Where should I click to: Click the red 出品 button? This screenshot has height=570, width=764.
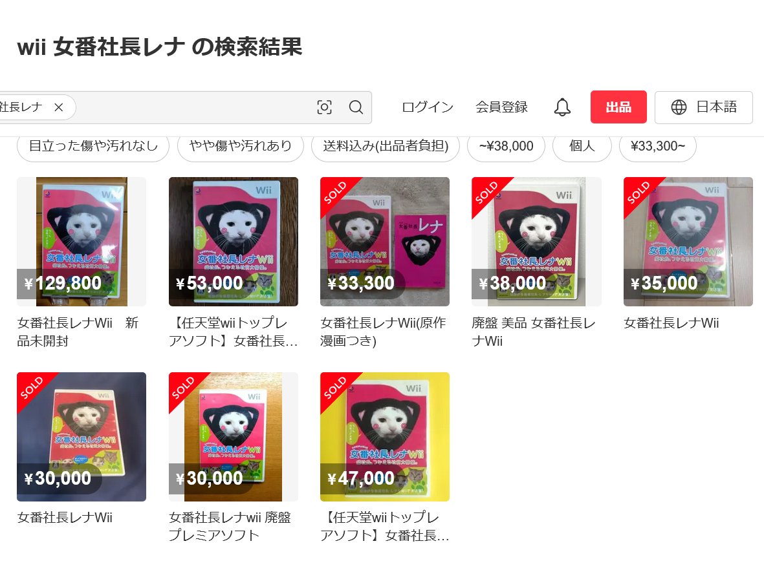618,107
